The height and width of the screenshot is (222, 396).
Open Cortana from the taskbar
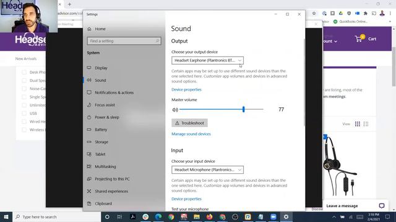click(x=107, y=216)
